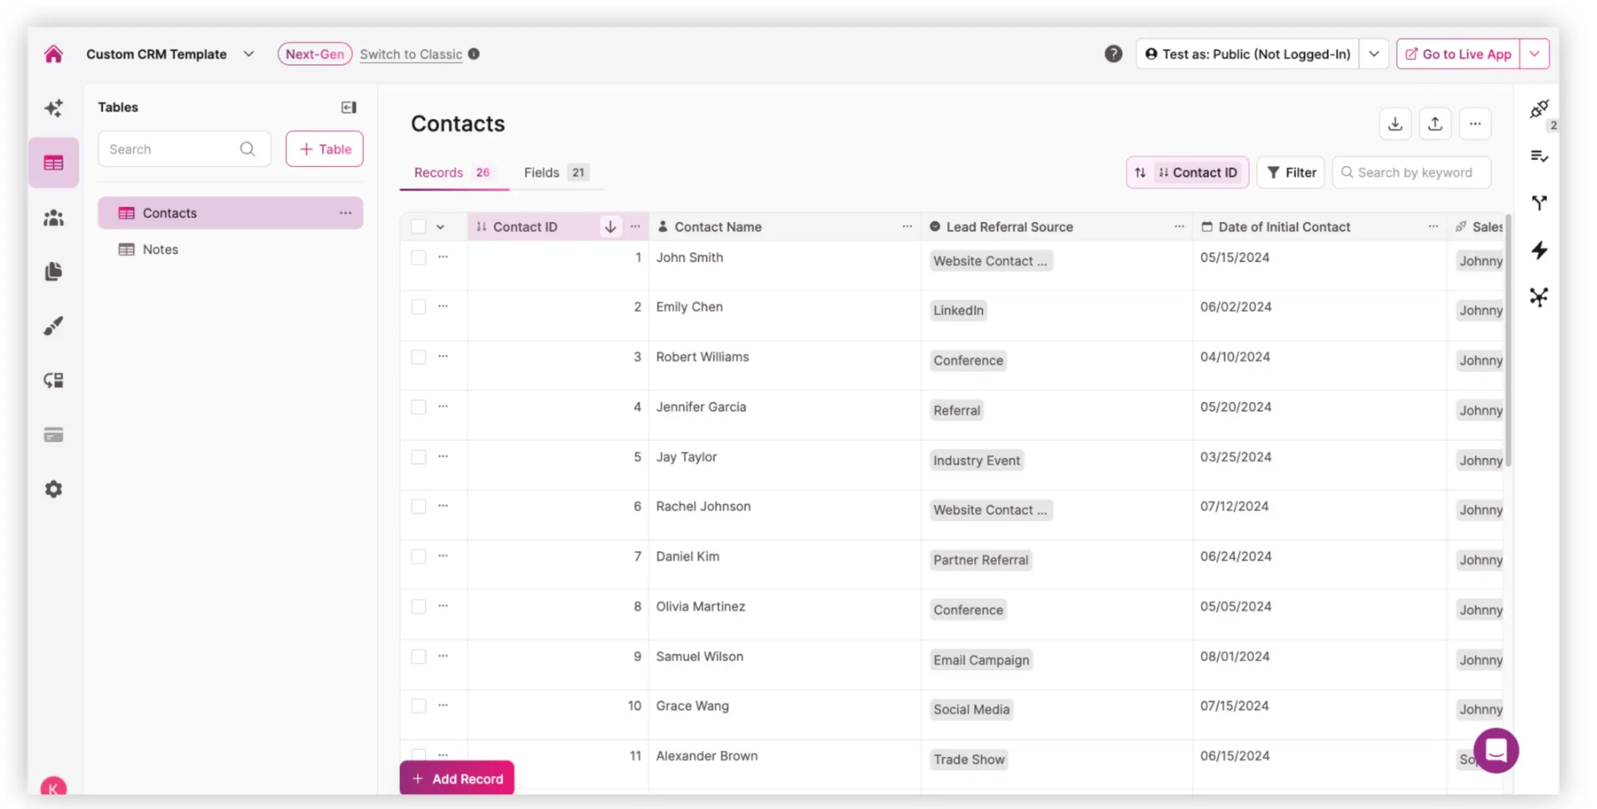Open the lightning bolt automations icon
1597x809 pixels.
tap(1539, 251)
